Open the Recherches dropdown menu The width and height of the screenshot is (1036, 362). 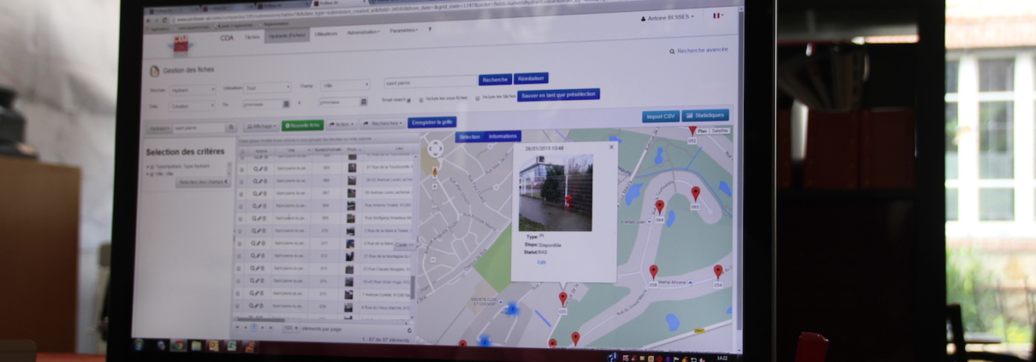[x=383, y=124]
